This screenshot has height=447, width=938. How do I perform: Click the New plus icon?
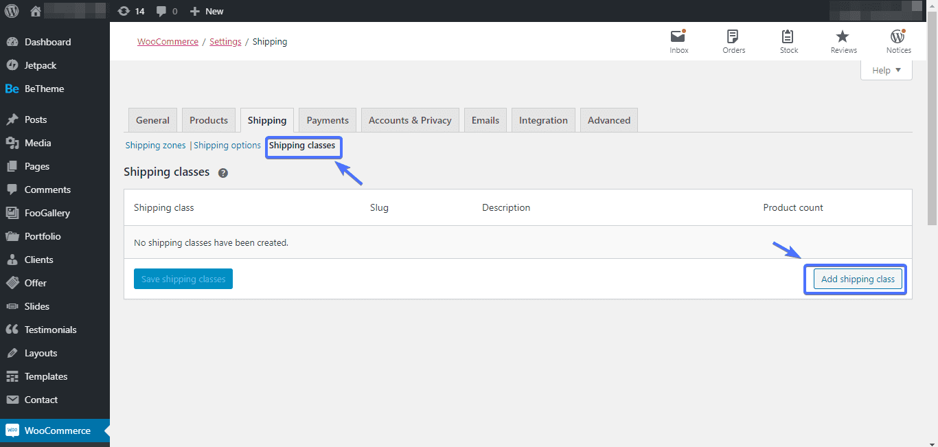194,11
